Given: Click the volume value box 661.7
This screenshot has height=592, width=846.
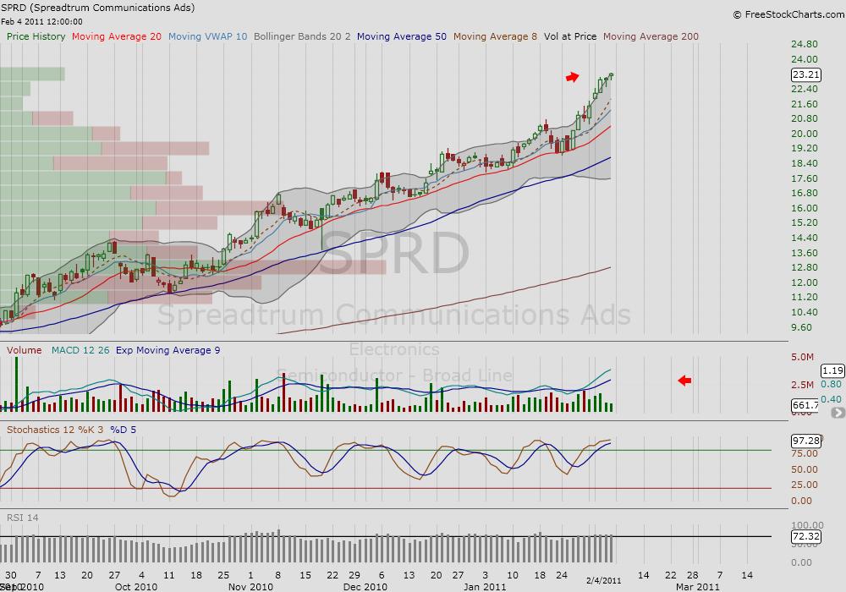Looking at the screenshot, I should (805, 405).
